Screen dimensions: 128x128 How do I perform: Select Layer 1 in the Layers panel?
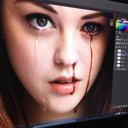coord(123,62)
